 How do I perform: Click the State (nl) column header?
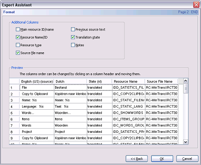[100, 81]
